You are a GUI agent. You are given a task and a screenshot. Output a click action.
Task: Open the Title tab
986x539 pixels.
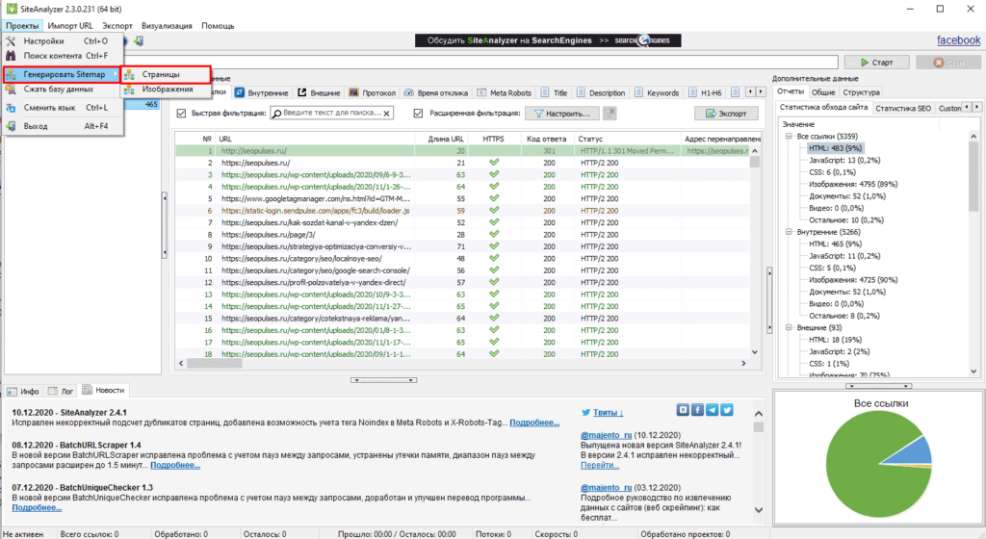(554, 92)
